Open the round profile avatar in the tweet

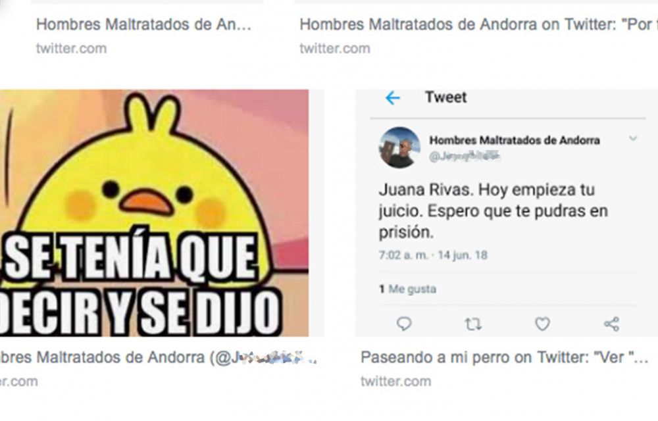point(399,147)
